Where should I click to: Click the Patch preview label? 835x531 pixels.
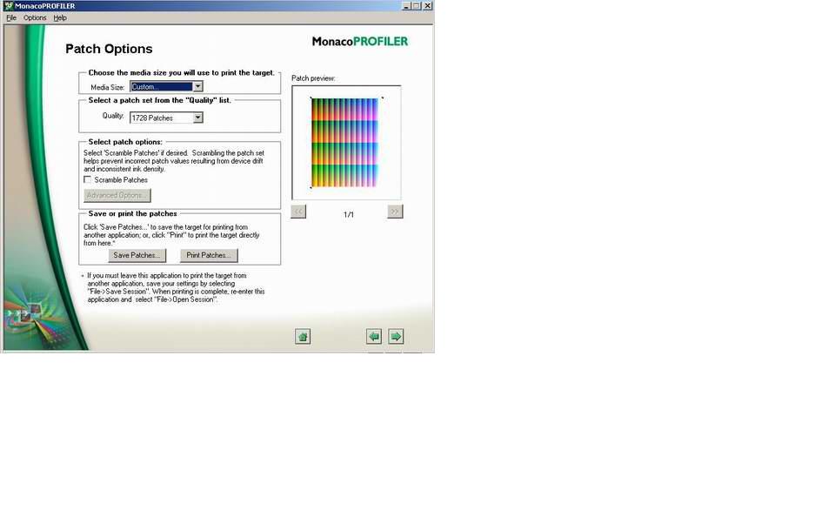pos(313,77)
